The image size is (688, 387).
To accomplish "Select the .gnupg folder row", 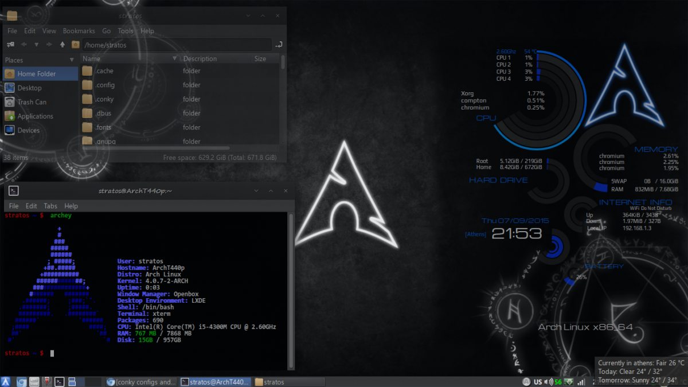I will [x=180, y=141].
